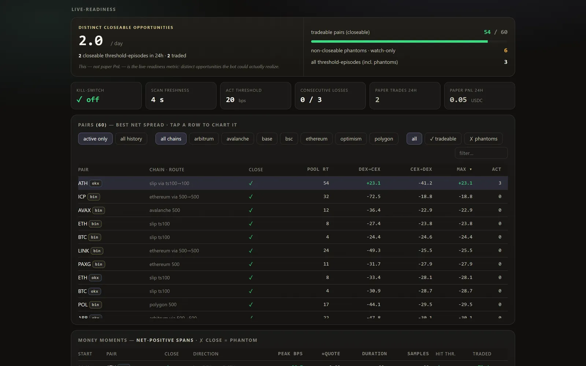Click the Paper Trades 24h card

(405, 96)
